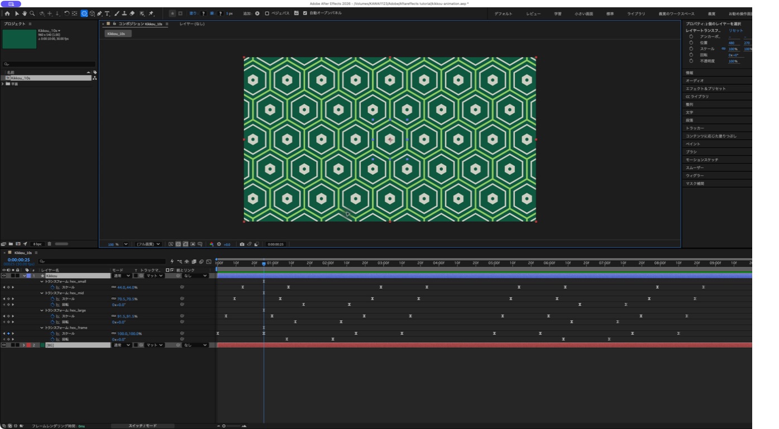Click the Home icon in toolbar
779x429 pixels.
(x=7, y=13)
